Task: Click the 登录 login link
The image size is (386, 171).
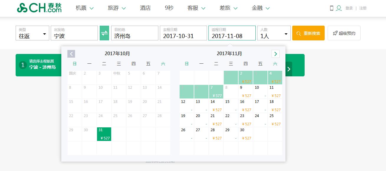Action: click(x=349, y=8)
